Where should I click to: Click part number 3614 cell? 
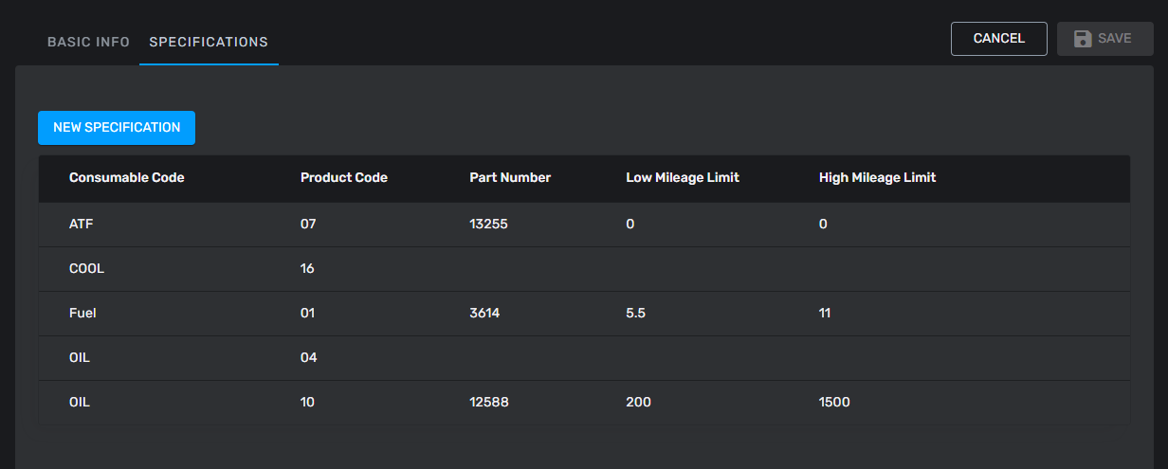point(484,314)
